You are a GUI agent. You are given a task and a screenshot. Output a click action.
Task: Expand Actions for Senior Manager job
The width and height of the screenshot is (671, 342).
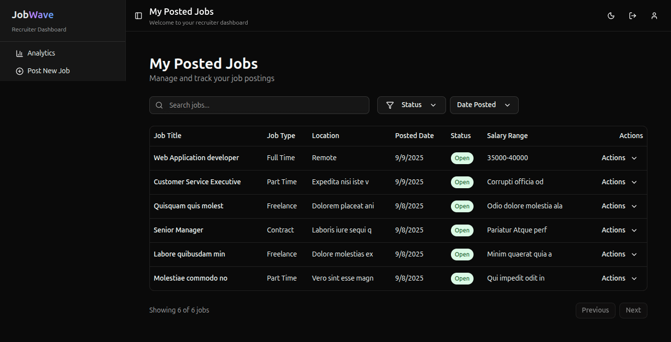click(619, 230)
